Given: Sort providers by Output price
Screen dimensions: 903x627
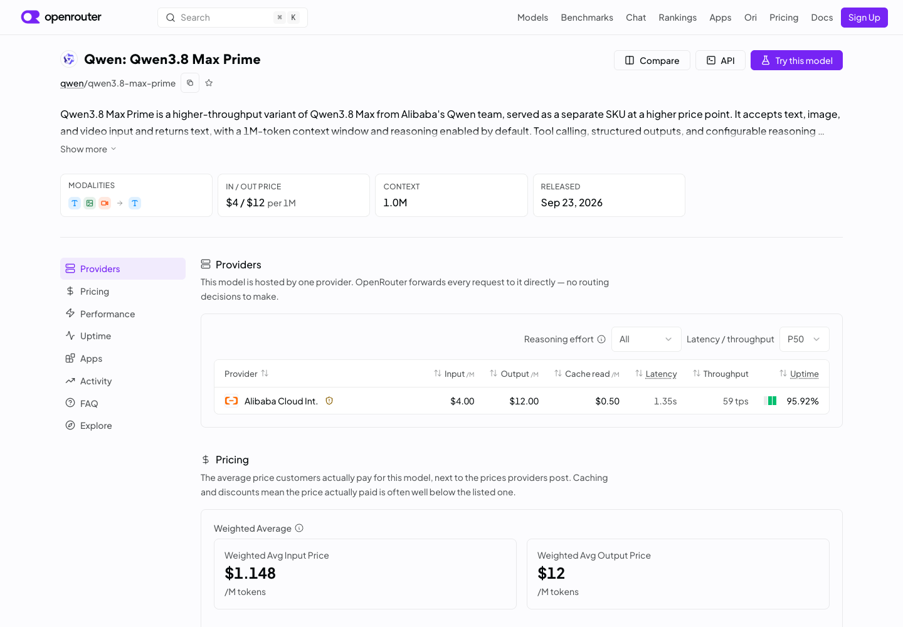Looking at the screenshot, I should click(x=514, y=374).
